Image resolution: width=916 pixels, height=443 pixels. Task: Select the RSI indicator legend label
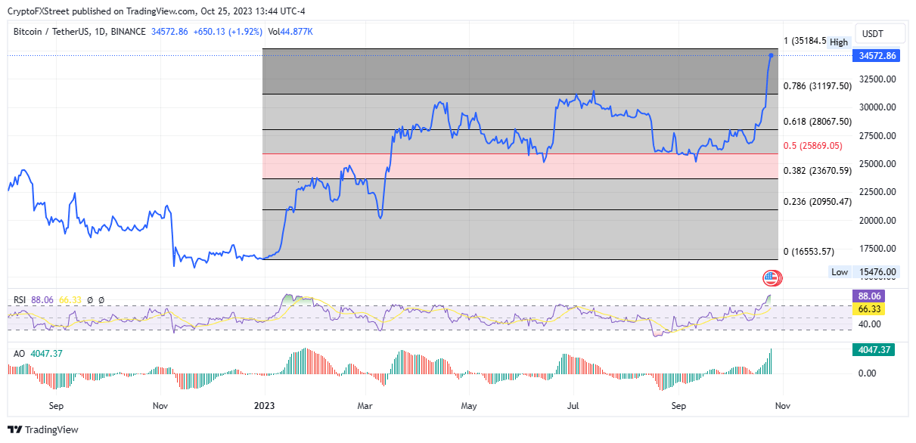click(x=20, y=300)
